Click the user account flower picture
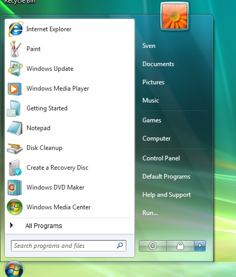Image resolution: width=236 pixels, height=277 pixels. (x=175, y=16)
